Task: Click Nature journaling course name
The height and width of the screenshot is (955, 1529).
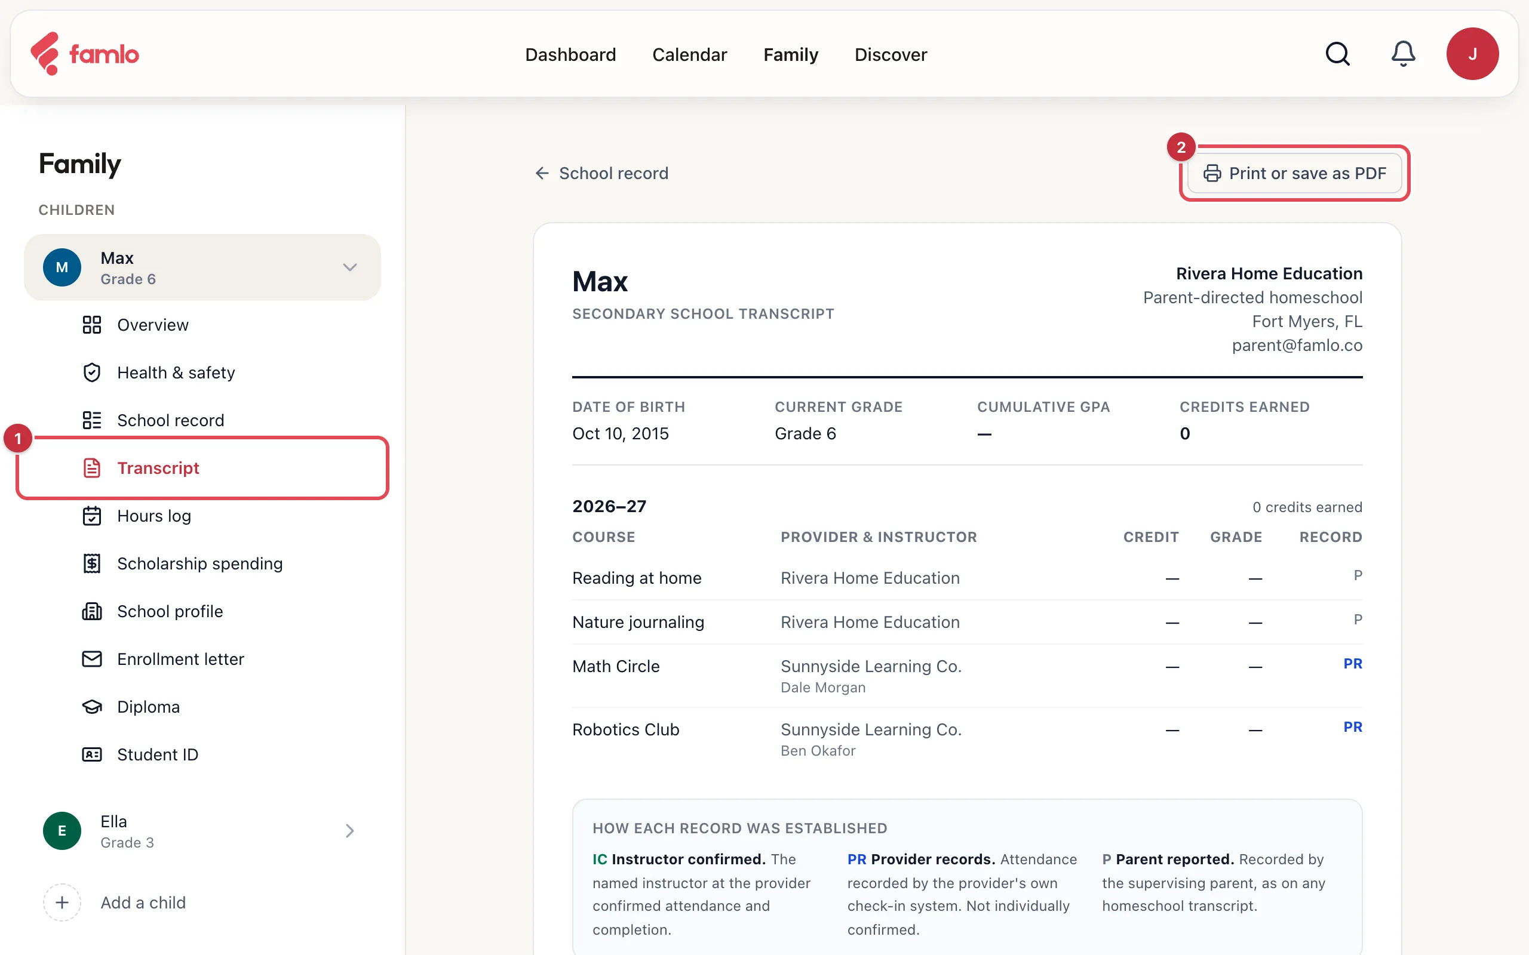Action: tap(638, 622)
